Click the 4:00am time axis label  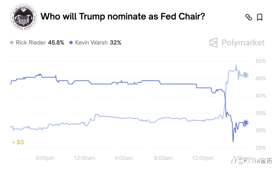(124, 158)
